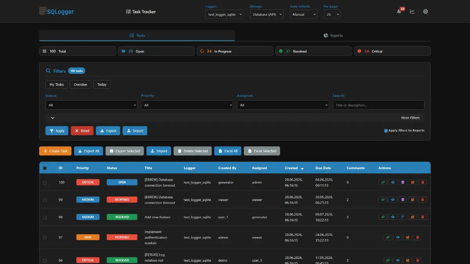Screen dimensions: 470x264
Task: Click the Export button in Filters panel
Action: click(108, 131)
